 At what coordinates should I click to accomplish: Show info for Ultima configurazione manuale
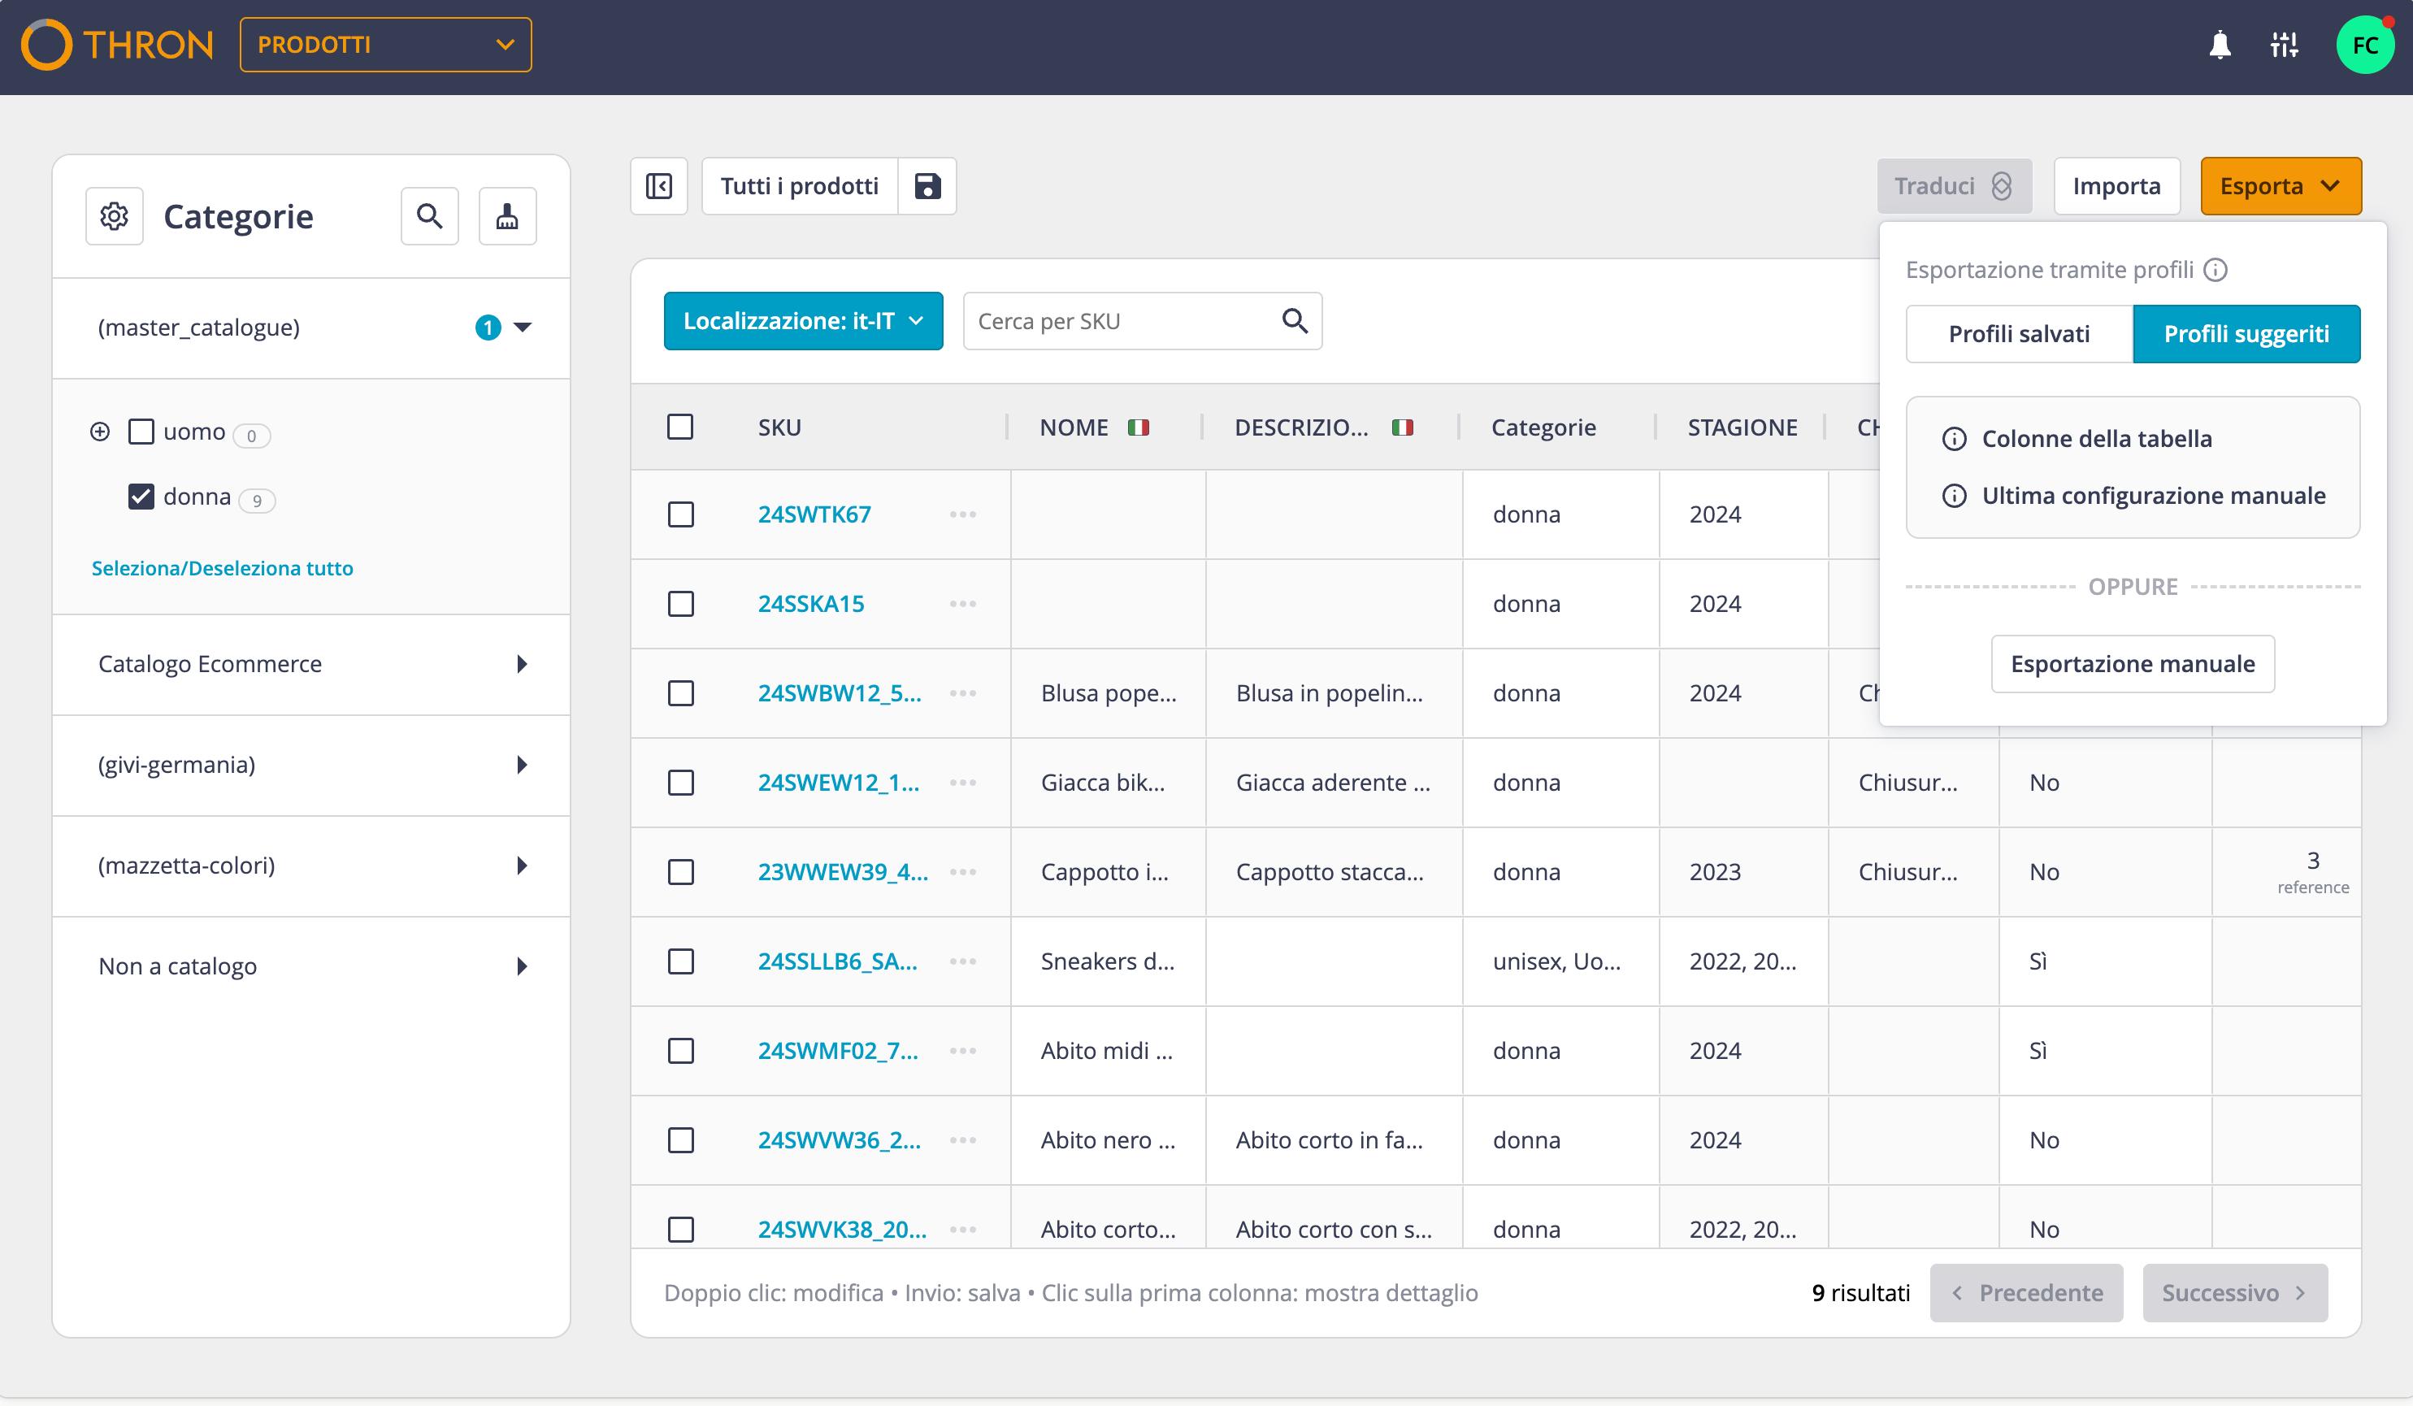pos(1955,496)
